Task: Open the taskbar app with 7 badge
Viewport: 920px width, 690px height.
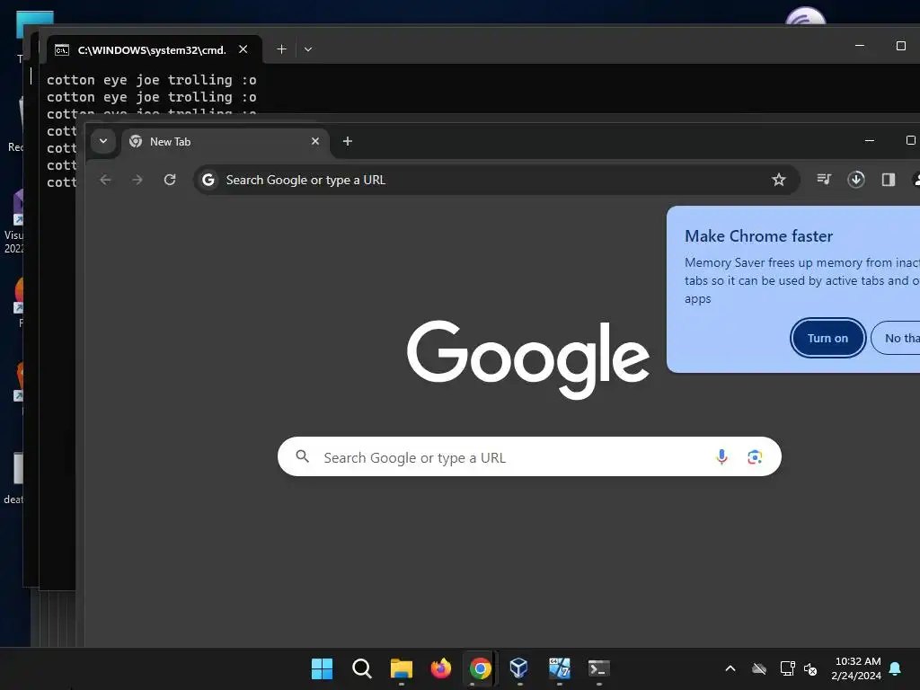Action: 559,668
